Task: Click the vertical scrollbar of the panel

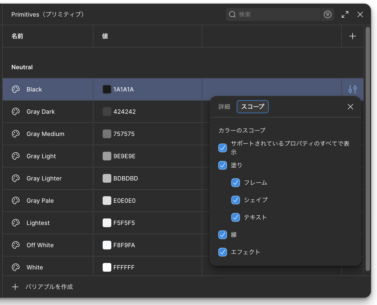Action: 368,149
